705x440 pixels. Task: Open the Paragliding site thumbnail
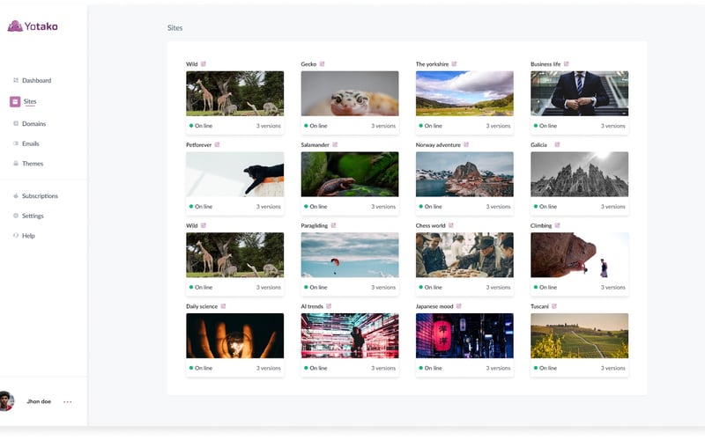click(350, 255)
